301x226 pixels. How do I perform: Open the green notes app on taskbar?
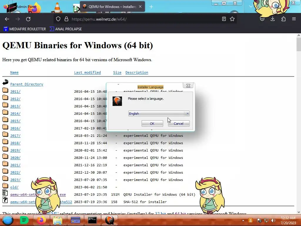24,220
